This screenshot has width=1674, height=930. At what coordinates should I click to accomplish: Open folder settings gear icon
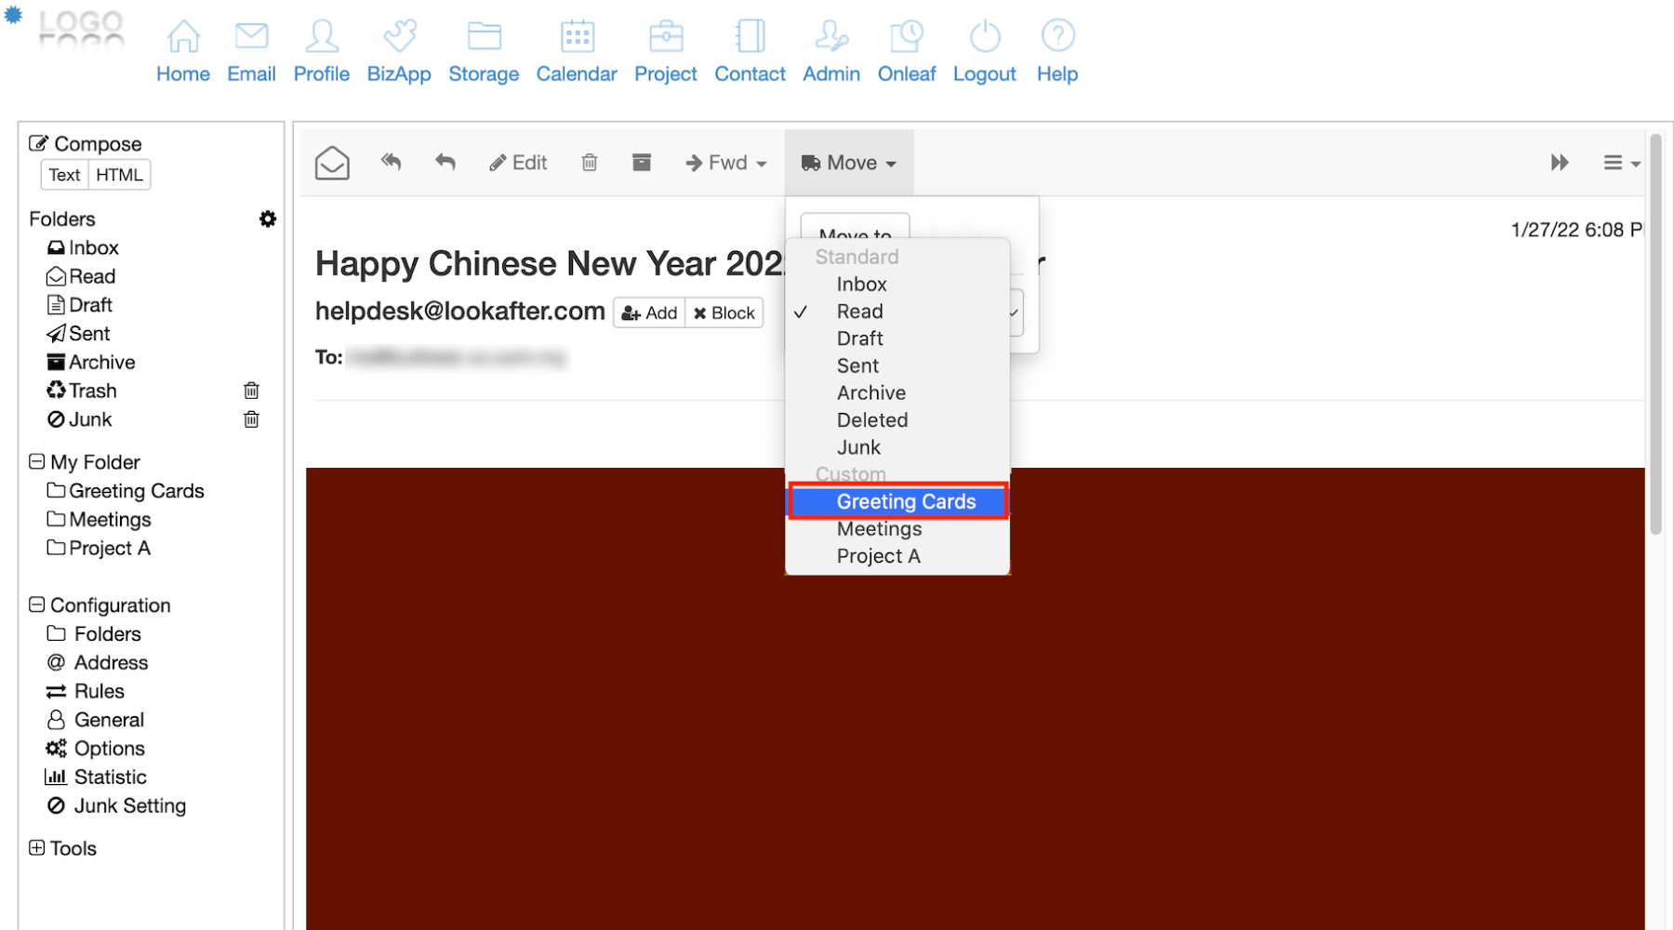(268, 219)
